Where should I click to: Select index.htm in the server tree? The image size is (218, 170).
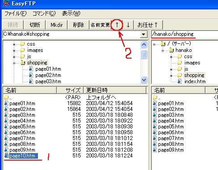pyautogui.click(x=195, y=81)
